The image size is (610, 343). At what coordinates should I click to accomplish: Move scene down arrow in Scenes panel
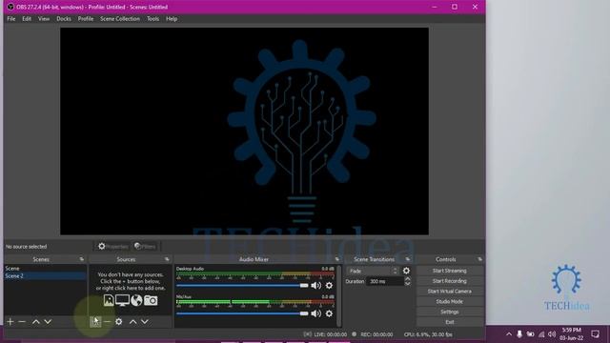point(48,322)
